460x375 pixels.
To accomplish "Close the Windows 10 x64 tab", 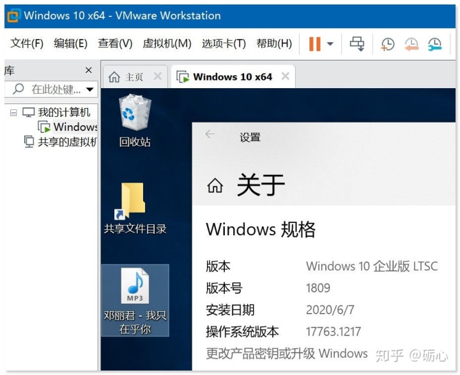I will pos(285,77).
